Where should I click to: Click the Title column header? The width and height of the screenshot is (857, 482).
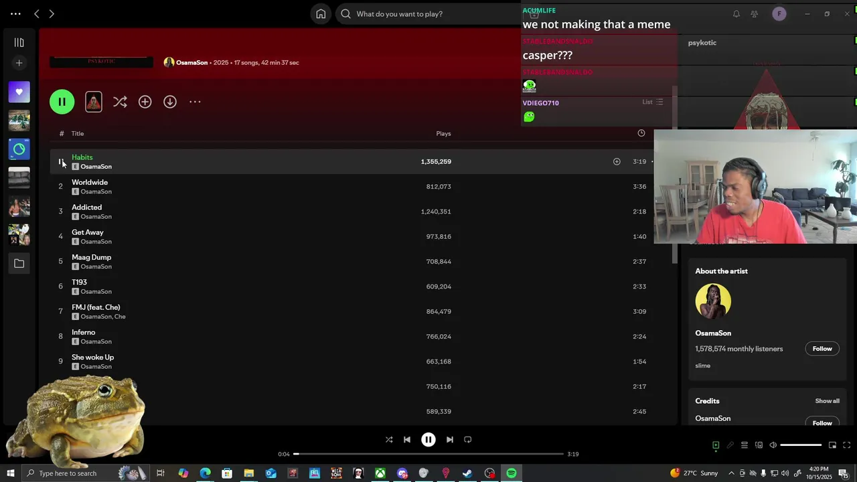(x=78, y=133)
